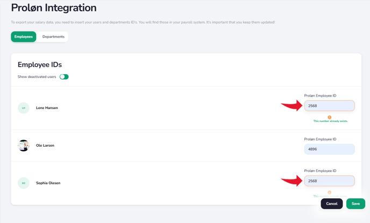The height and width of the screenshot is (223, 370).
Task: Click the "This number already exists" error message
Action: (x=330, y=121)
